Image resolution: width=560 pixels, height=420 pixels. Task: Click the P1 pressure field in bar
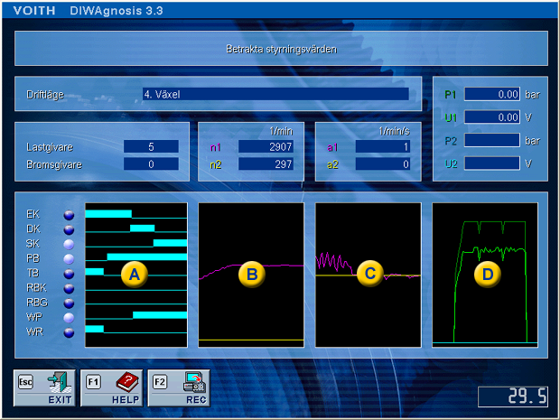(x=492, y=94)
